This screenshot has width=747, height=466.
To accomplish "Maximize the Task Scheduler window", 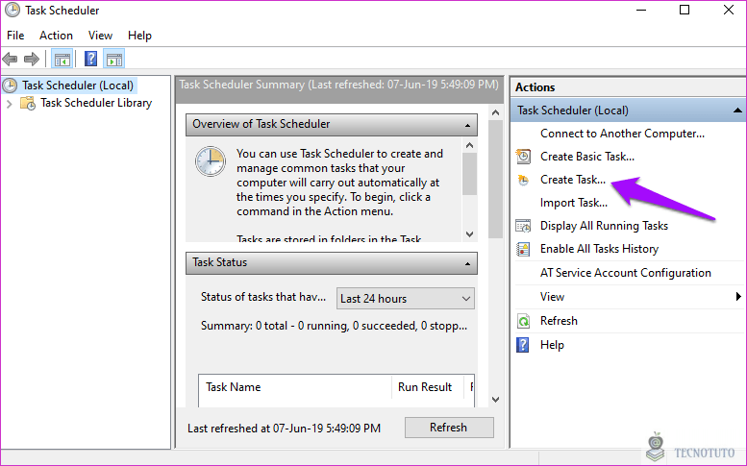I will [x=685, y=10].
